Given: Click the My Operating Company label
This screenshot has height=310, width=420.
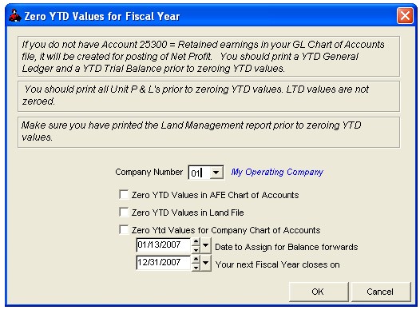Looking at the screenshot, I should 277,172.
